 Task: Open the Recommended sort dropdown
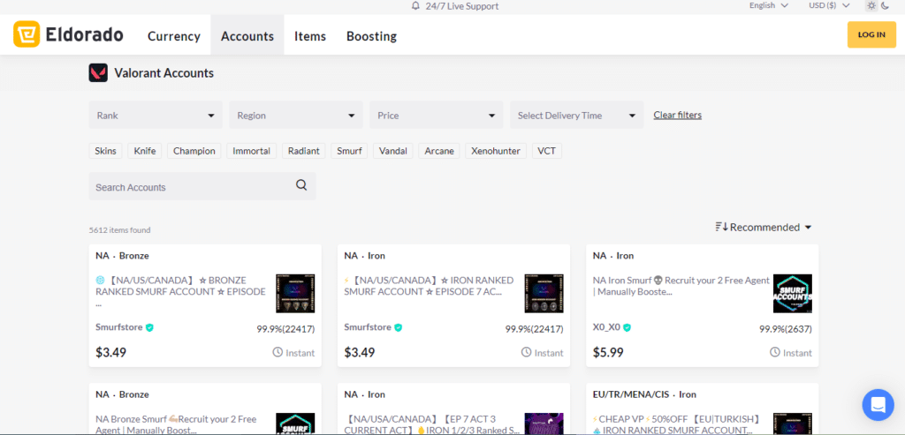764,227
